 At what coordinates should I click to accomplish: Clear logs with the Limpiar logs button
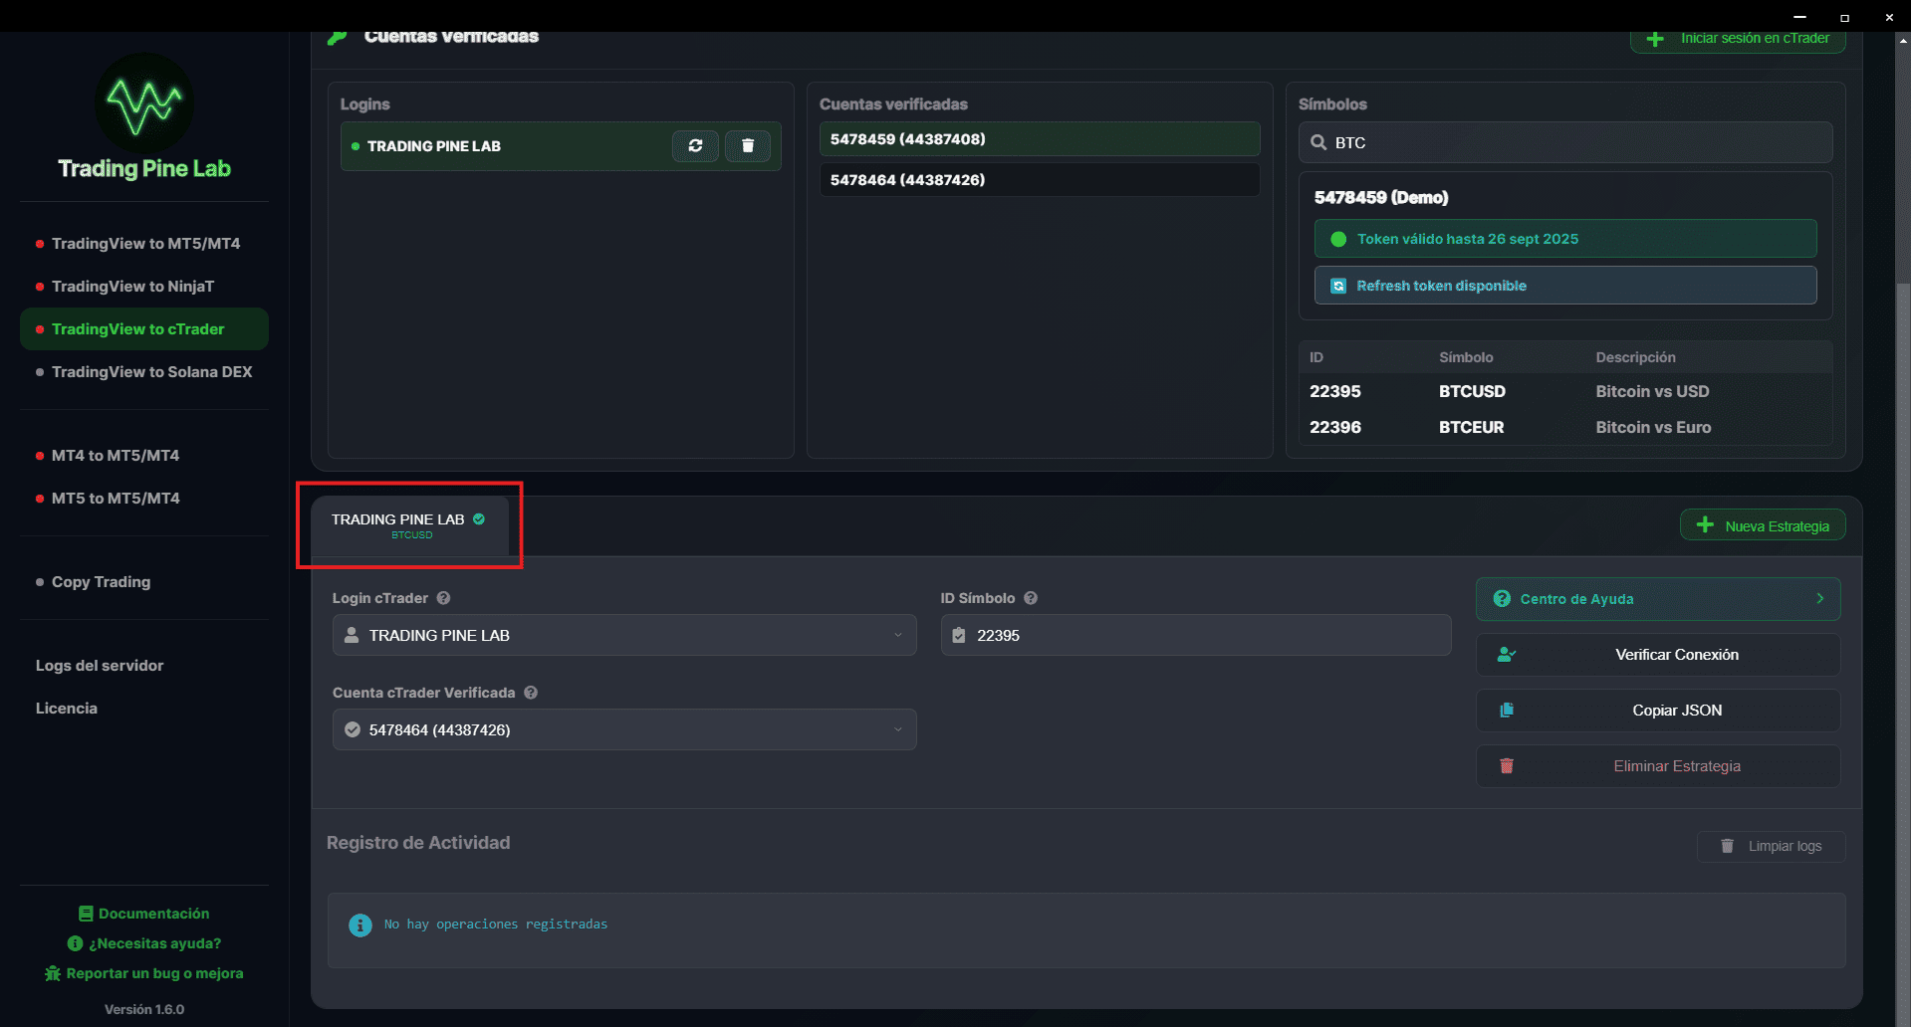point(1770,846)
